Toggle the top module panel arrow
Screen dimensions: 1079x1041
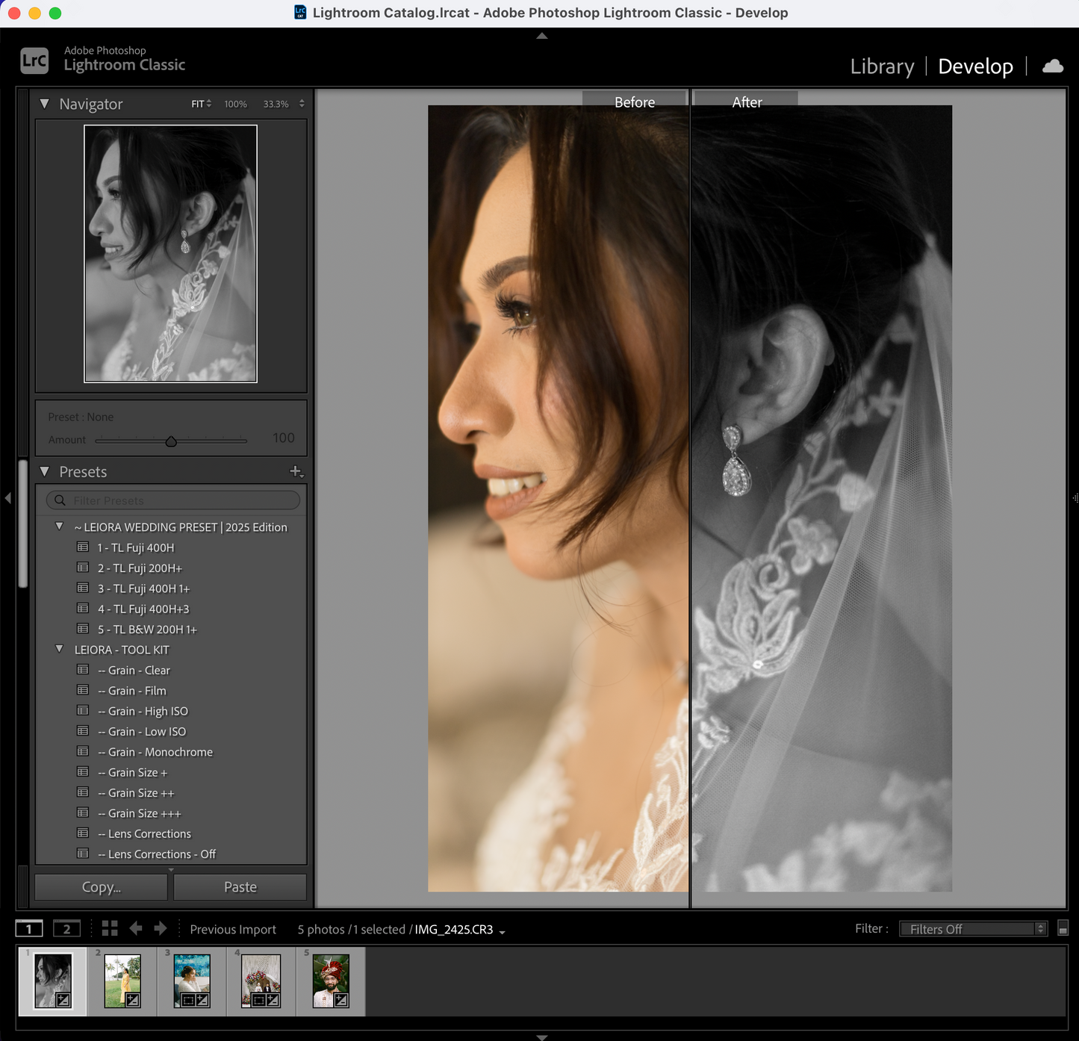pos(542,36)
